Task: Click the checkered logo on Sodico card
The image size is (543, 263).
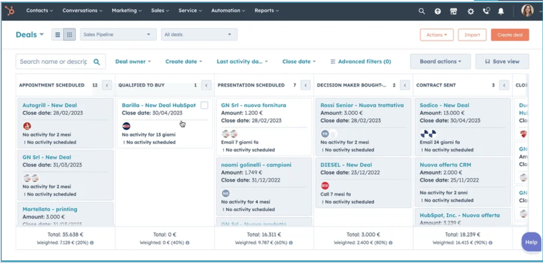Action: click(428, 134)
